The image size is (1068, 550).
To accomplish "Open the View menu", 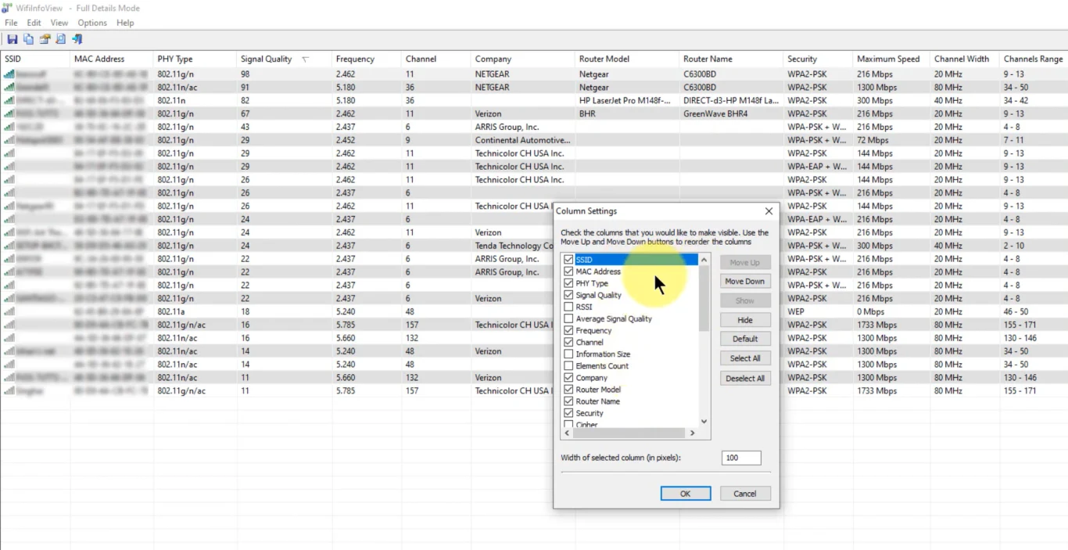I will coord(59,23).
